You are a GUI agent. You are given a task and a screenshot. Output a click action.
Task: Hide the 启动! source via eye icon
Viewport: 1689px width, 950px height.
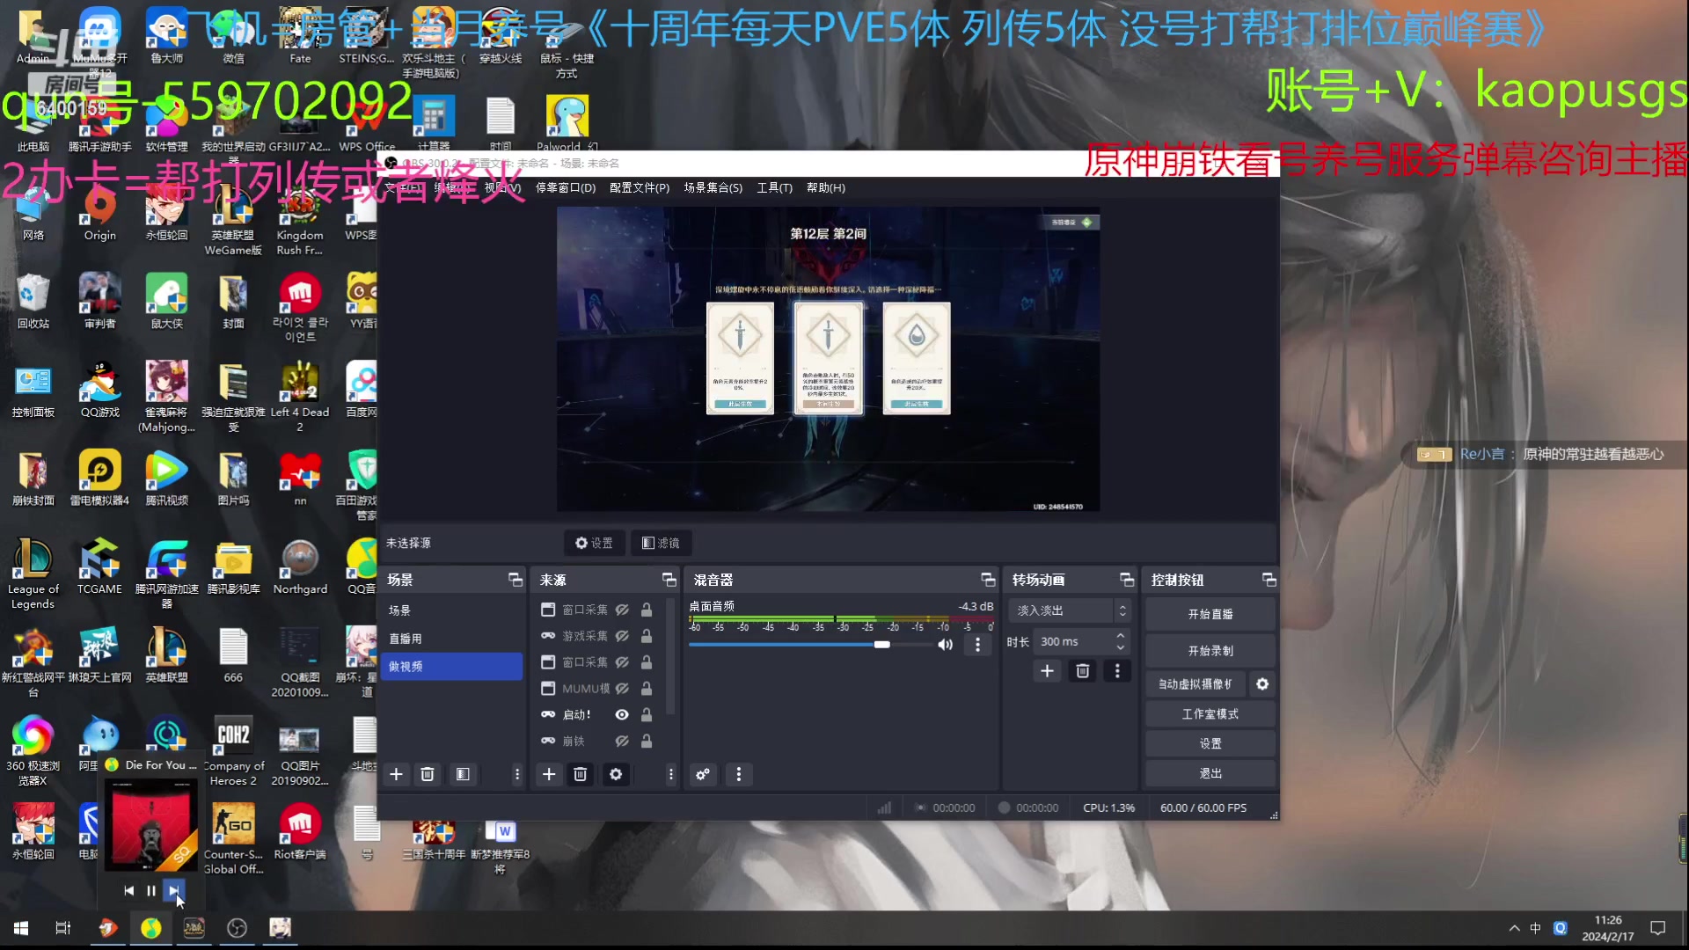click(x=622, y=715)
